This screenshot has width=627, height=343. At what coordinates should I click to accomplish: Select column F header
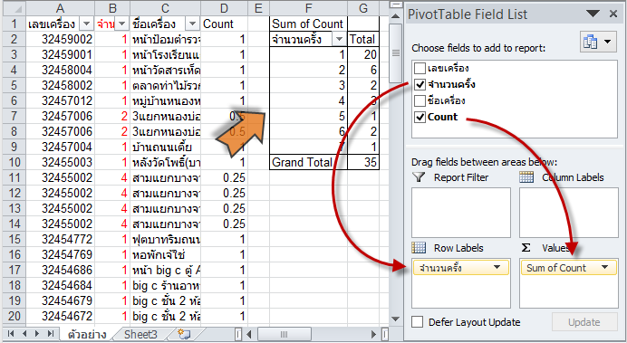[x=308, y=8]
